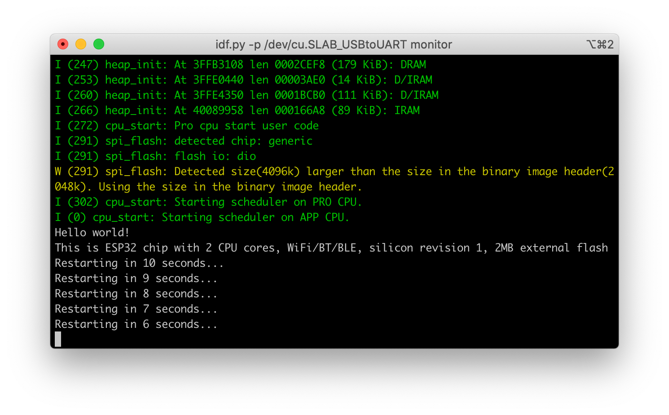Close the idf.py monitor terminal window
This screenshot has height=415, width=669.
(x=63, y=44)
